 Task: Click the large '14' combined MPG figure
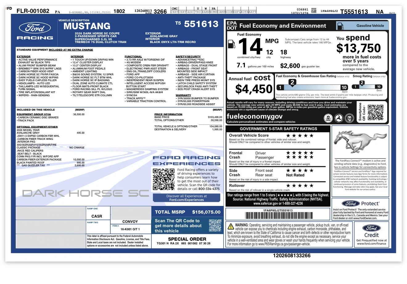[x=250, y=46]
